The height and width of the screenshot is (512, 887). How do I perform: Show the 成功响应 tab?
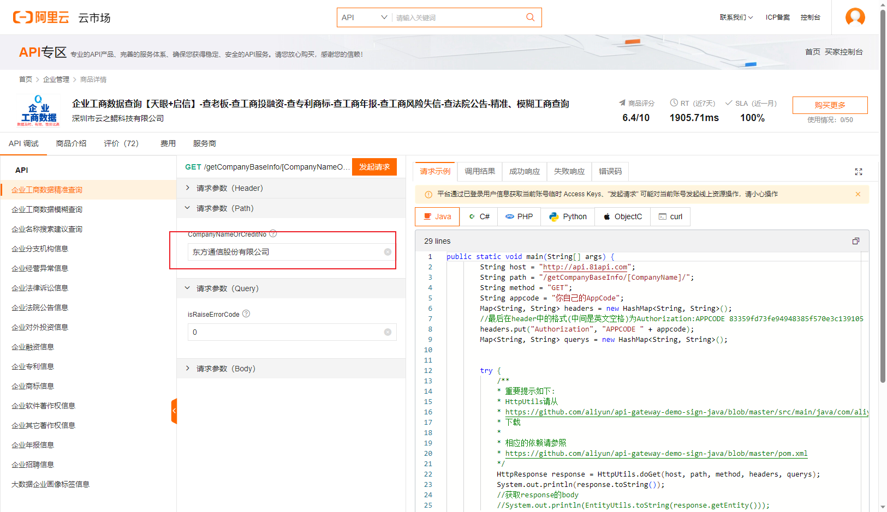click(x=525, y=171)
